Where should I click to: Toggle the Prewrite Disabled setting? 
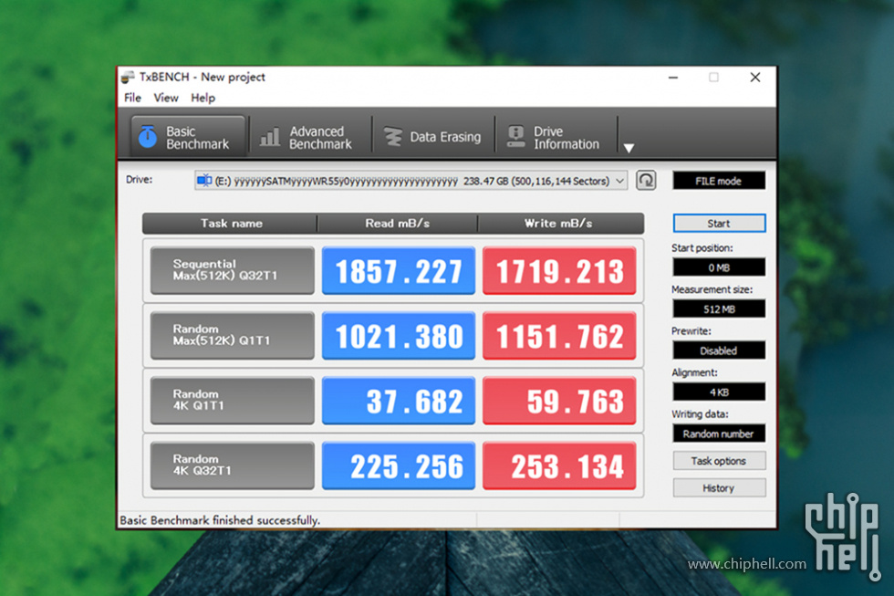coord(719,350)
